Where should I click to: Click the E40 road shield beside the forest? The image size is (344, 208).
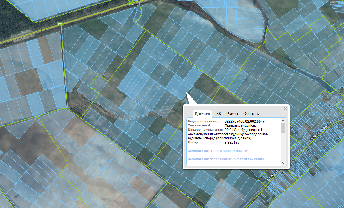pos(60,24)
